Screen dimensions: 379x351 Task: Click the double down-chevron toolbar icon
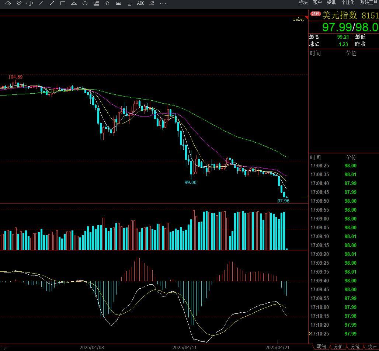point(19,3)
